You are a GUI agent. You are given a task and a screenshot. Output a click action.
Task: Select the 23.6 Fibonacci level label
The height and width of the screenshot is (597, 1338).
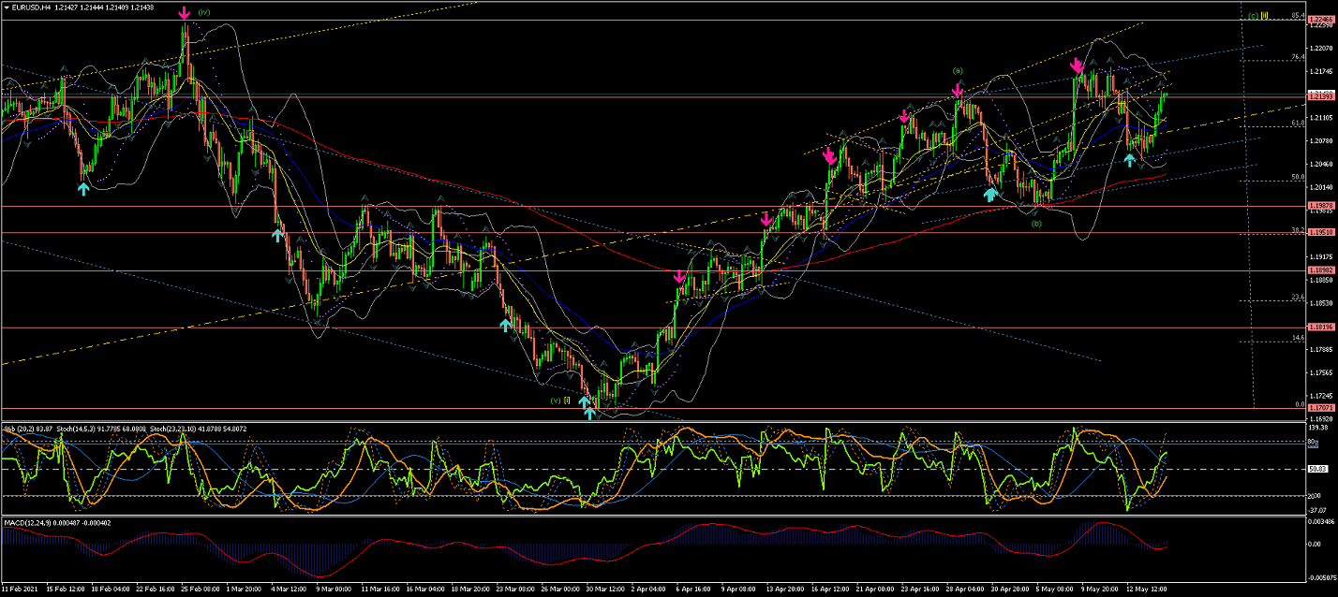(x=1298, y=297)
